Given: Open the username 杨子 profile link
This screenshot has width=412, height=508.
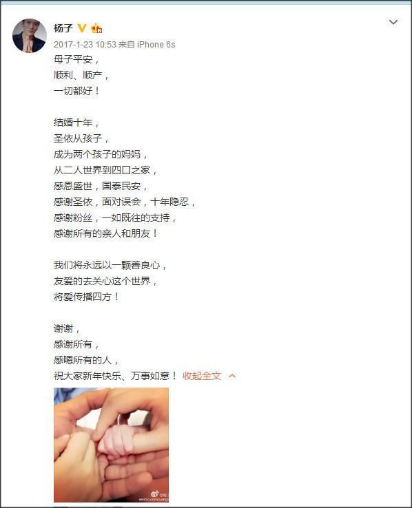Looking at the screenshot, I should 63,28.
